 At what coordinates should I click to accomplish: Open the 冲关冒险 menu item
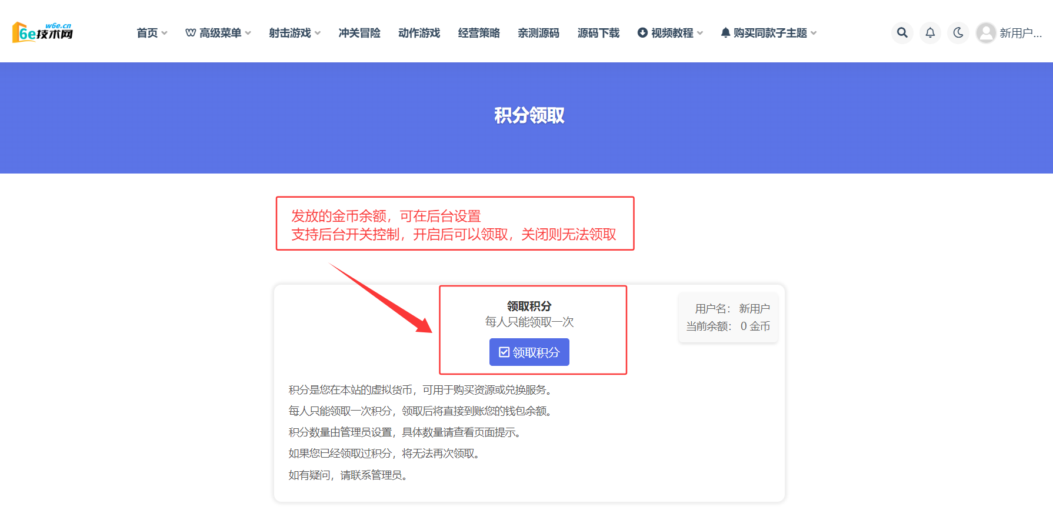(x=359, y=33)
